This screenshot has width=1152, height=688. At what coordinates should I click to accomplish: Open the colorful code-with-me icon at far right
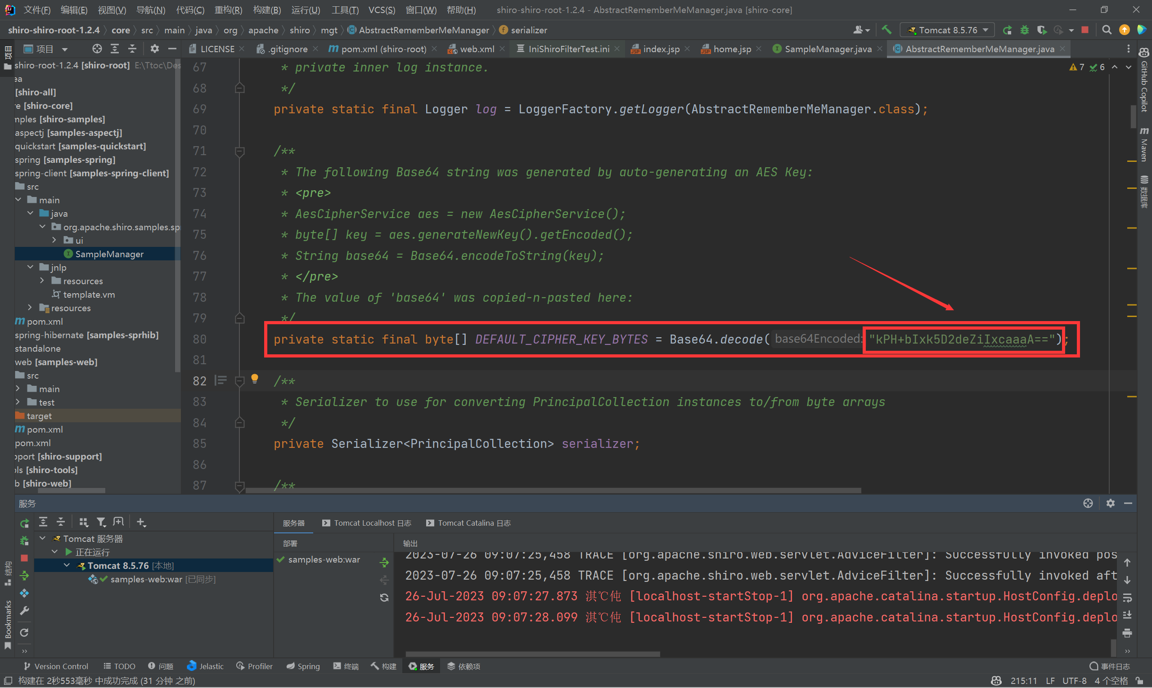pos(1141,30)
